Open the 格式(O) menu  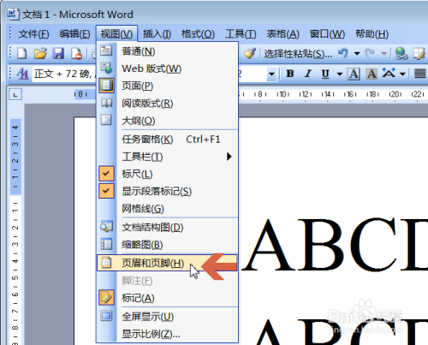[198, 34]
